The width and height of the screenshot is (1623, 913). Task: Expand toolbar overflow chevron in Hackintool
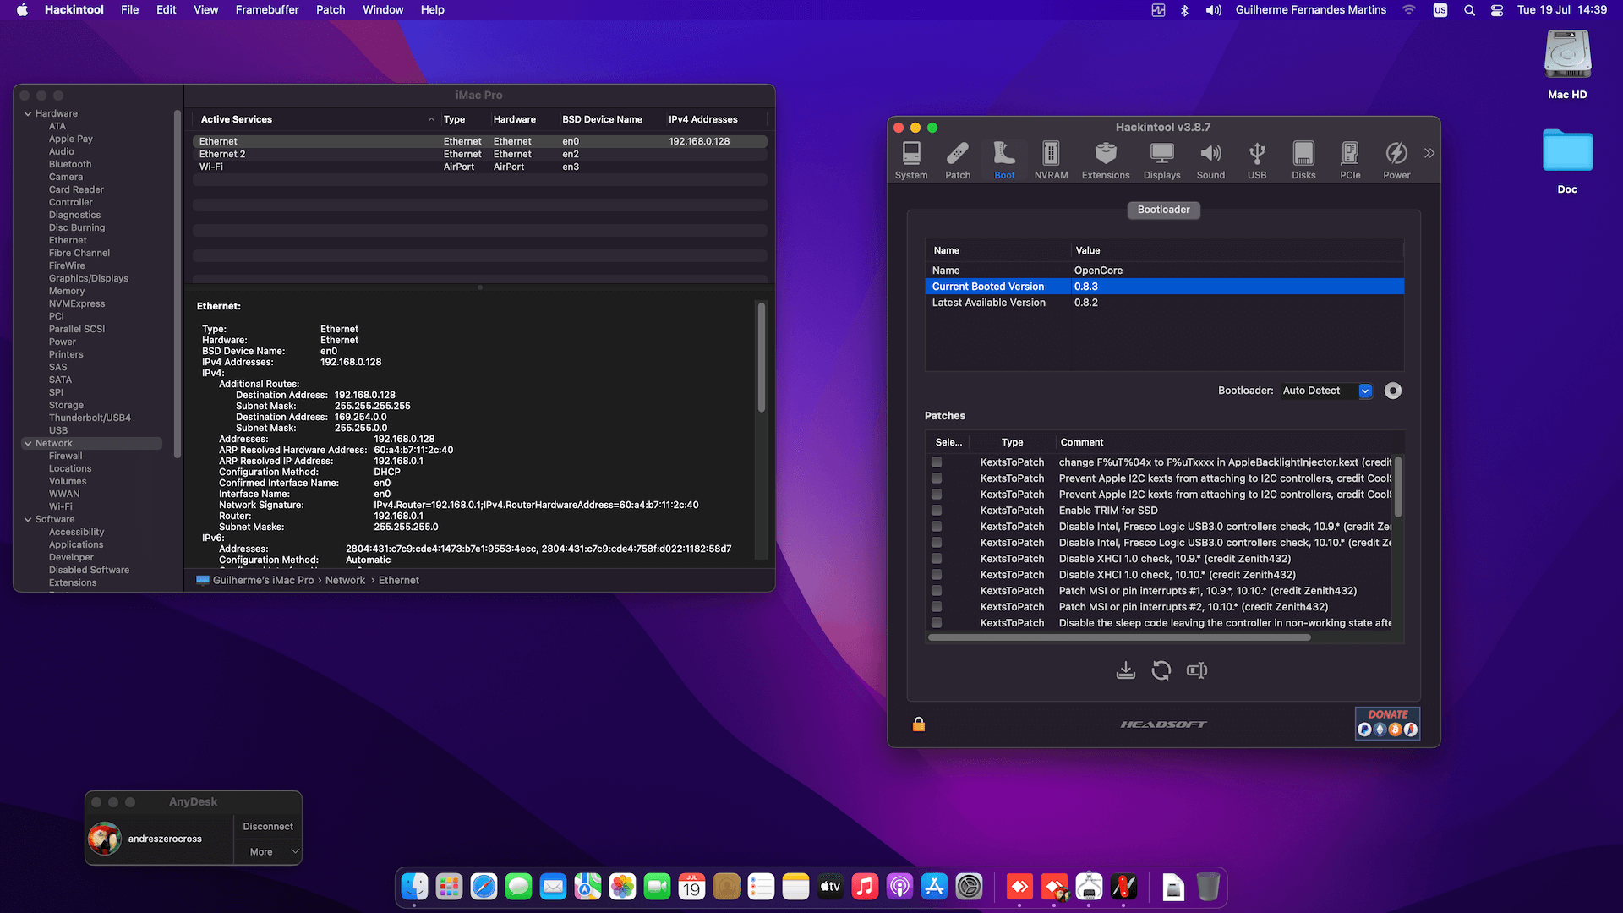pyautogui.click(x=1429, y=153)
